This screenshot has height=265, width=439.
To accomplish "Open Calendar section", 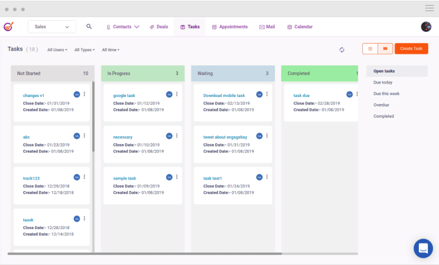I will [300, 26].
